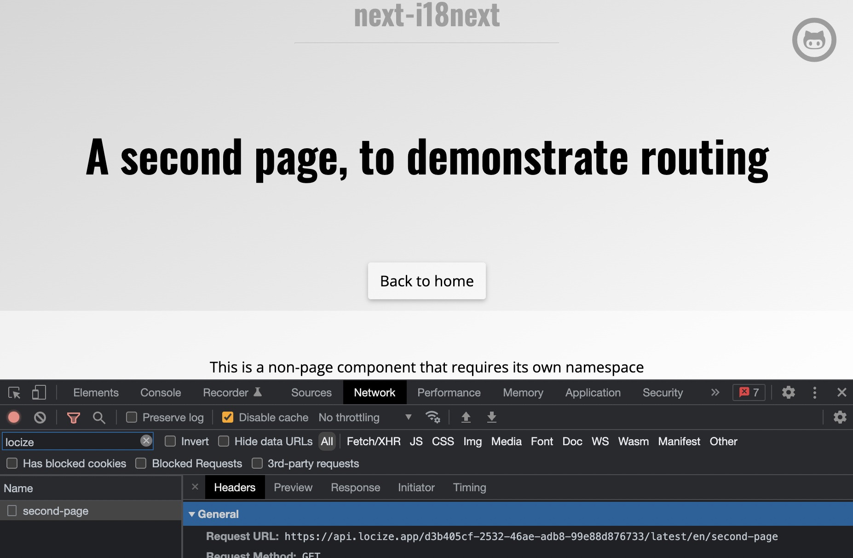Show more DevTools tabs chevron

(x=715, y=393)
